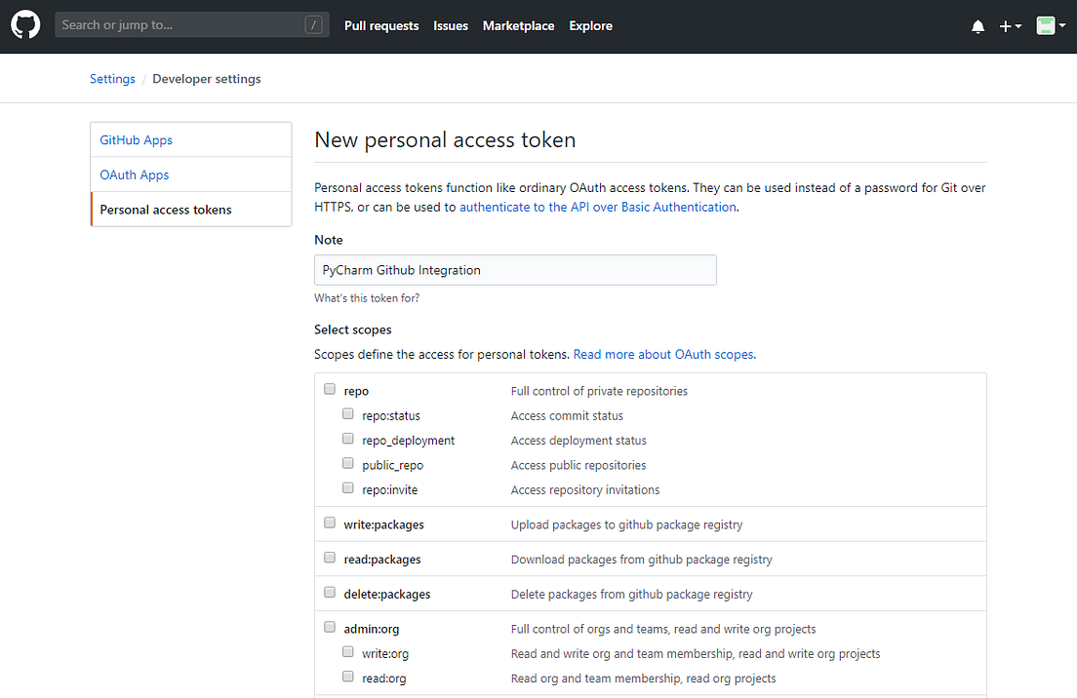Open Read more about OAuth scopes link
The image size is (1077, 698).
click(x=664, y=355)
